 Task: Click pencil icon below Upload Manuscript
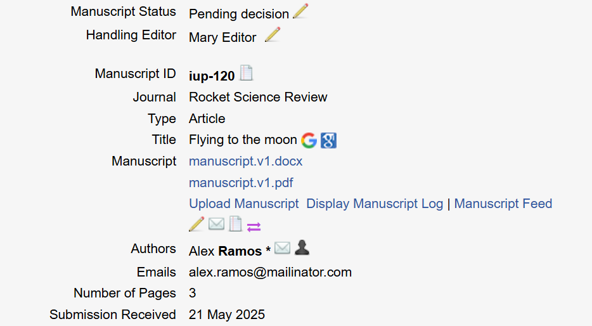click(x=196, y=225)
